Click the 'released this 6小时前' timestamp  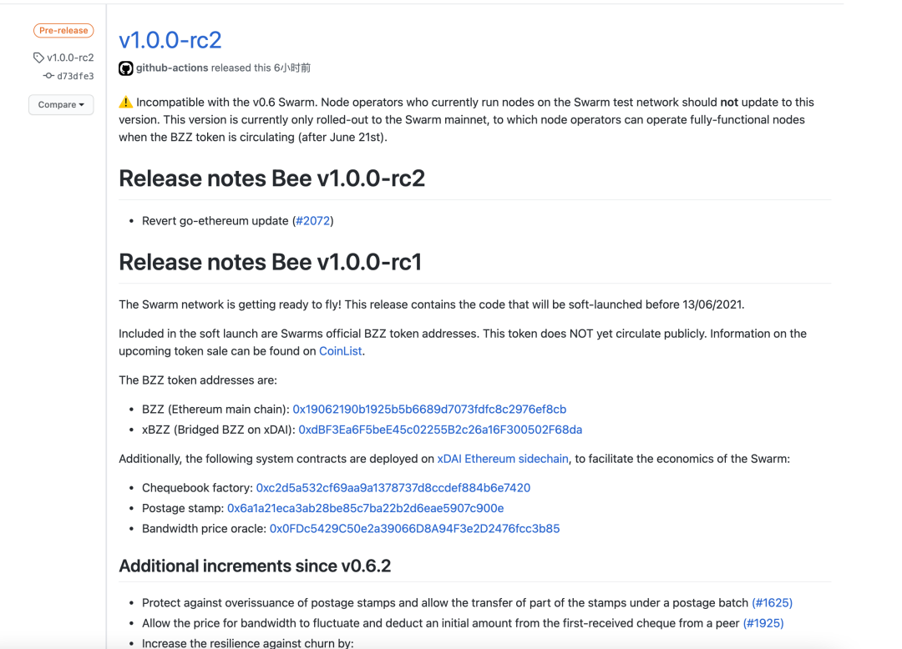261,68
